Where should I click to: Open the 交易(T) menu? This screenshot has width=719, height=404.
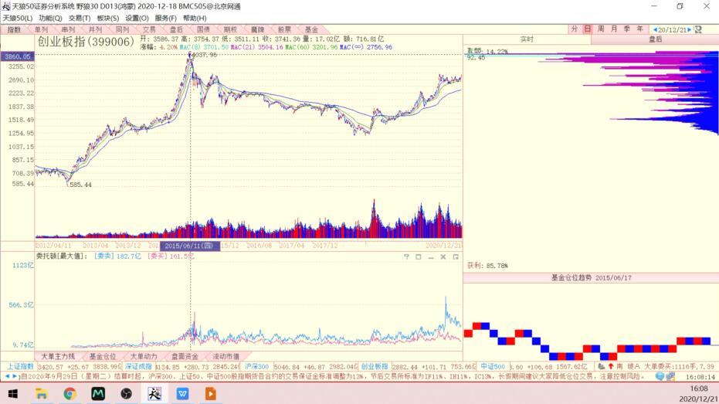pos(80,18)
